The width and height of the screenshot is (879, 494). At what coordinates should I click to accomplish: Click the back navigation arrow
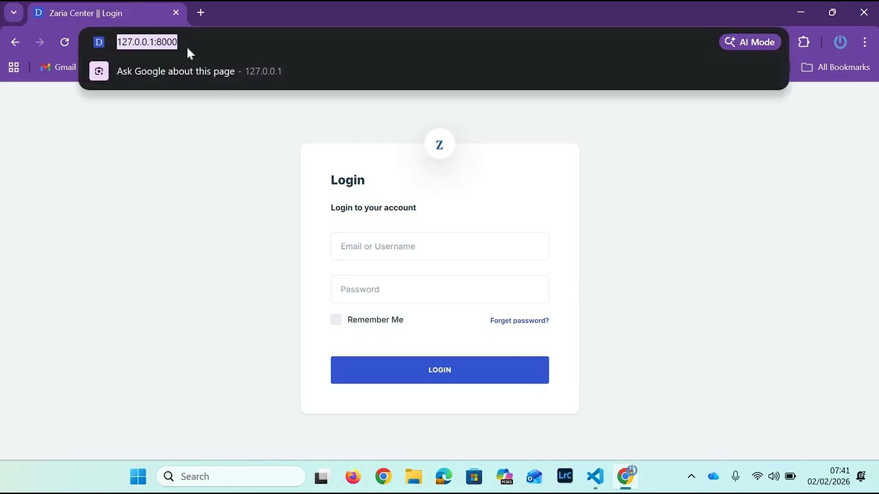(x=15, y=42)
